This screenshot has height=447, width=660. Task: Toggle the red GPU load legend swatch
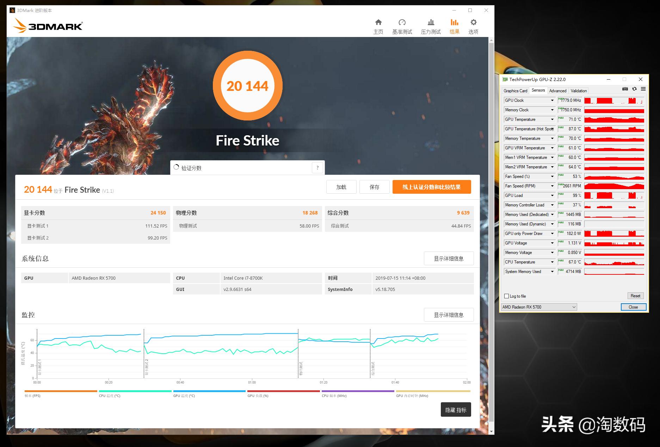coord(284,391)
